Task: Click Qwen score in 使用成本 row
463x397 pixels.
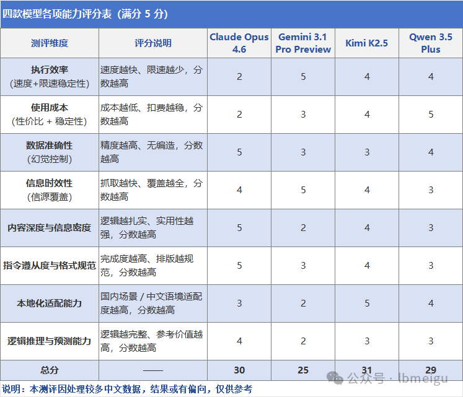Action: 431,115
